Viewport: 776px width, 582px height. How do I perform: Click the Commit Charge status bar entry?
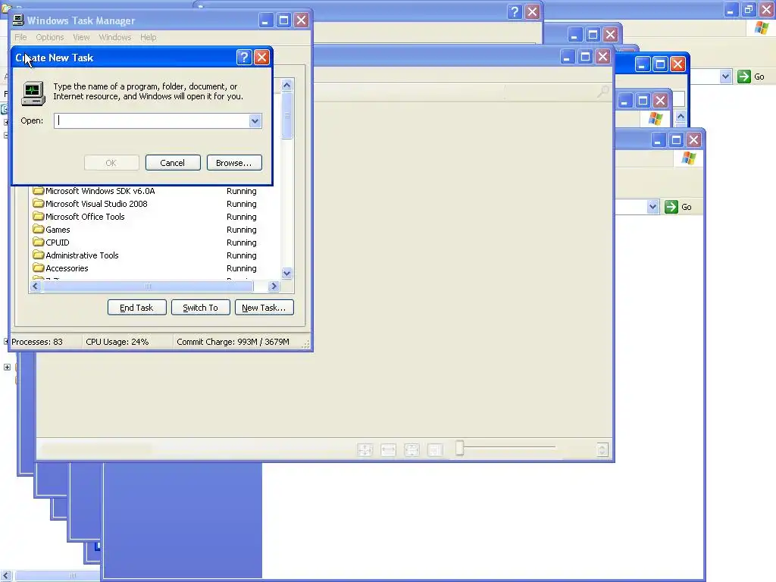click(x=233, y=342)
